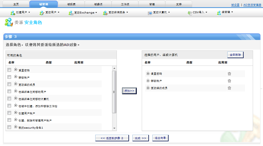Switch to the 域管理 tab

pos(44,4)
